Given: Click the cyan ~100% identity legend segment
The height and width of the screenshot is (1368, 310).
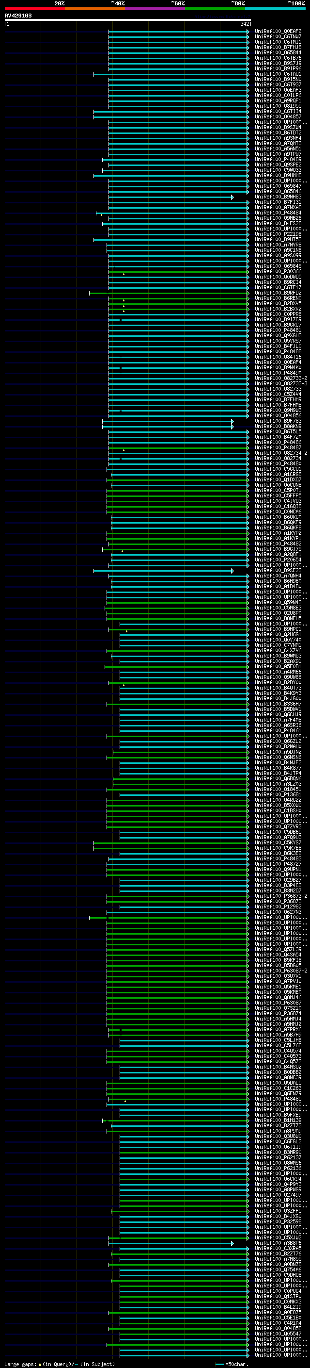Looking at the screenshot, I should pyautogui.click(x=275, y=9).
